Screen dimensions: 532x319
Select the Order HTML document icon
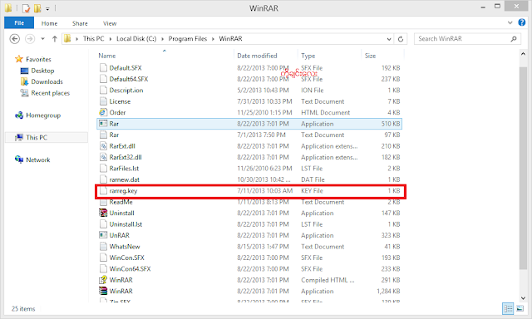(x=103, y=112)
